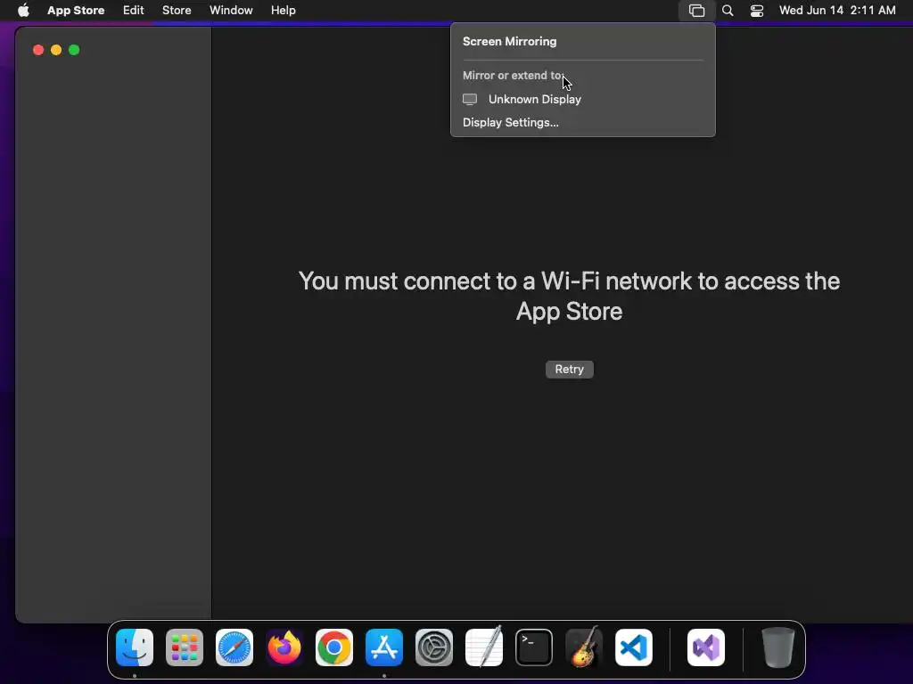Screen dimensions: 913x684
Task: Click the Retry button
Action: tap(570, 370)
